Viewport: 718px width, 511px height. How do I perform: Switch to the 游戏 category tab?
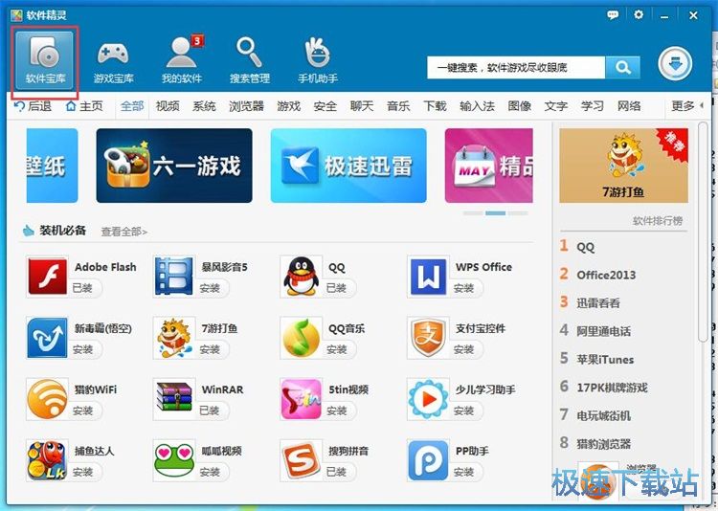click(x=288, y=106)
